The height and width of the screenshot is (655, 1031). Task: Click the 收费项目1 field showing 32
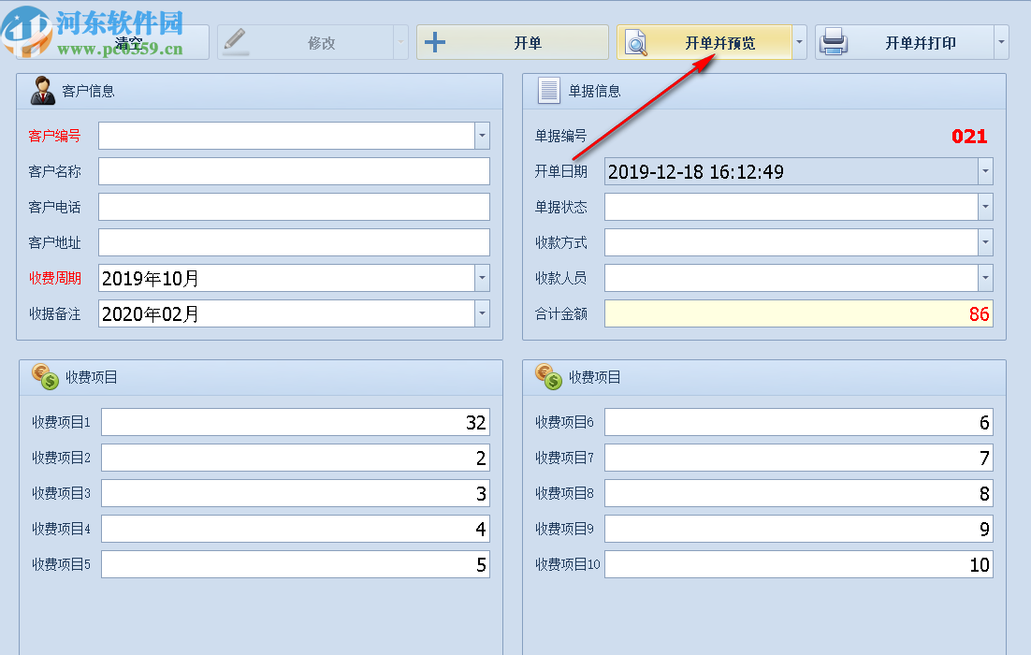pos(295,422)
